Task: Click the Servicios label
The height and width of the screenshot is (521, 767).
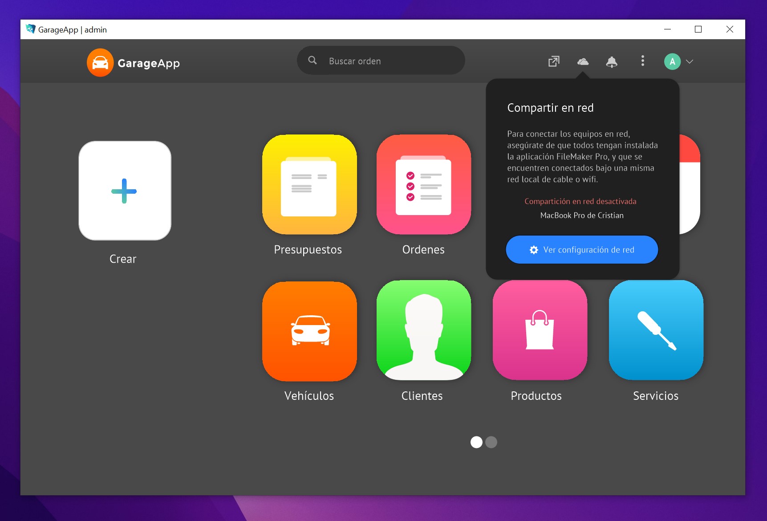Action: [x=656, y=396]
